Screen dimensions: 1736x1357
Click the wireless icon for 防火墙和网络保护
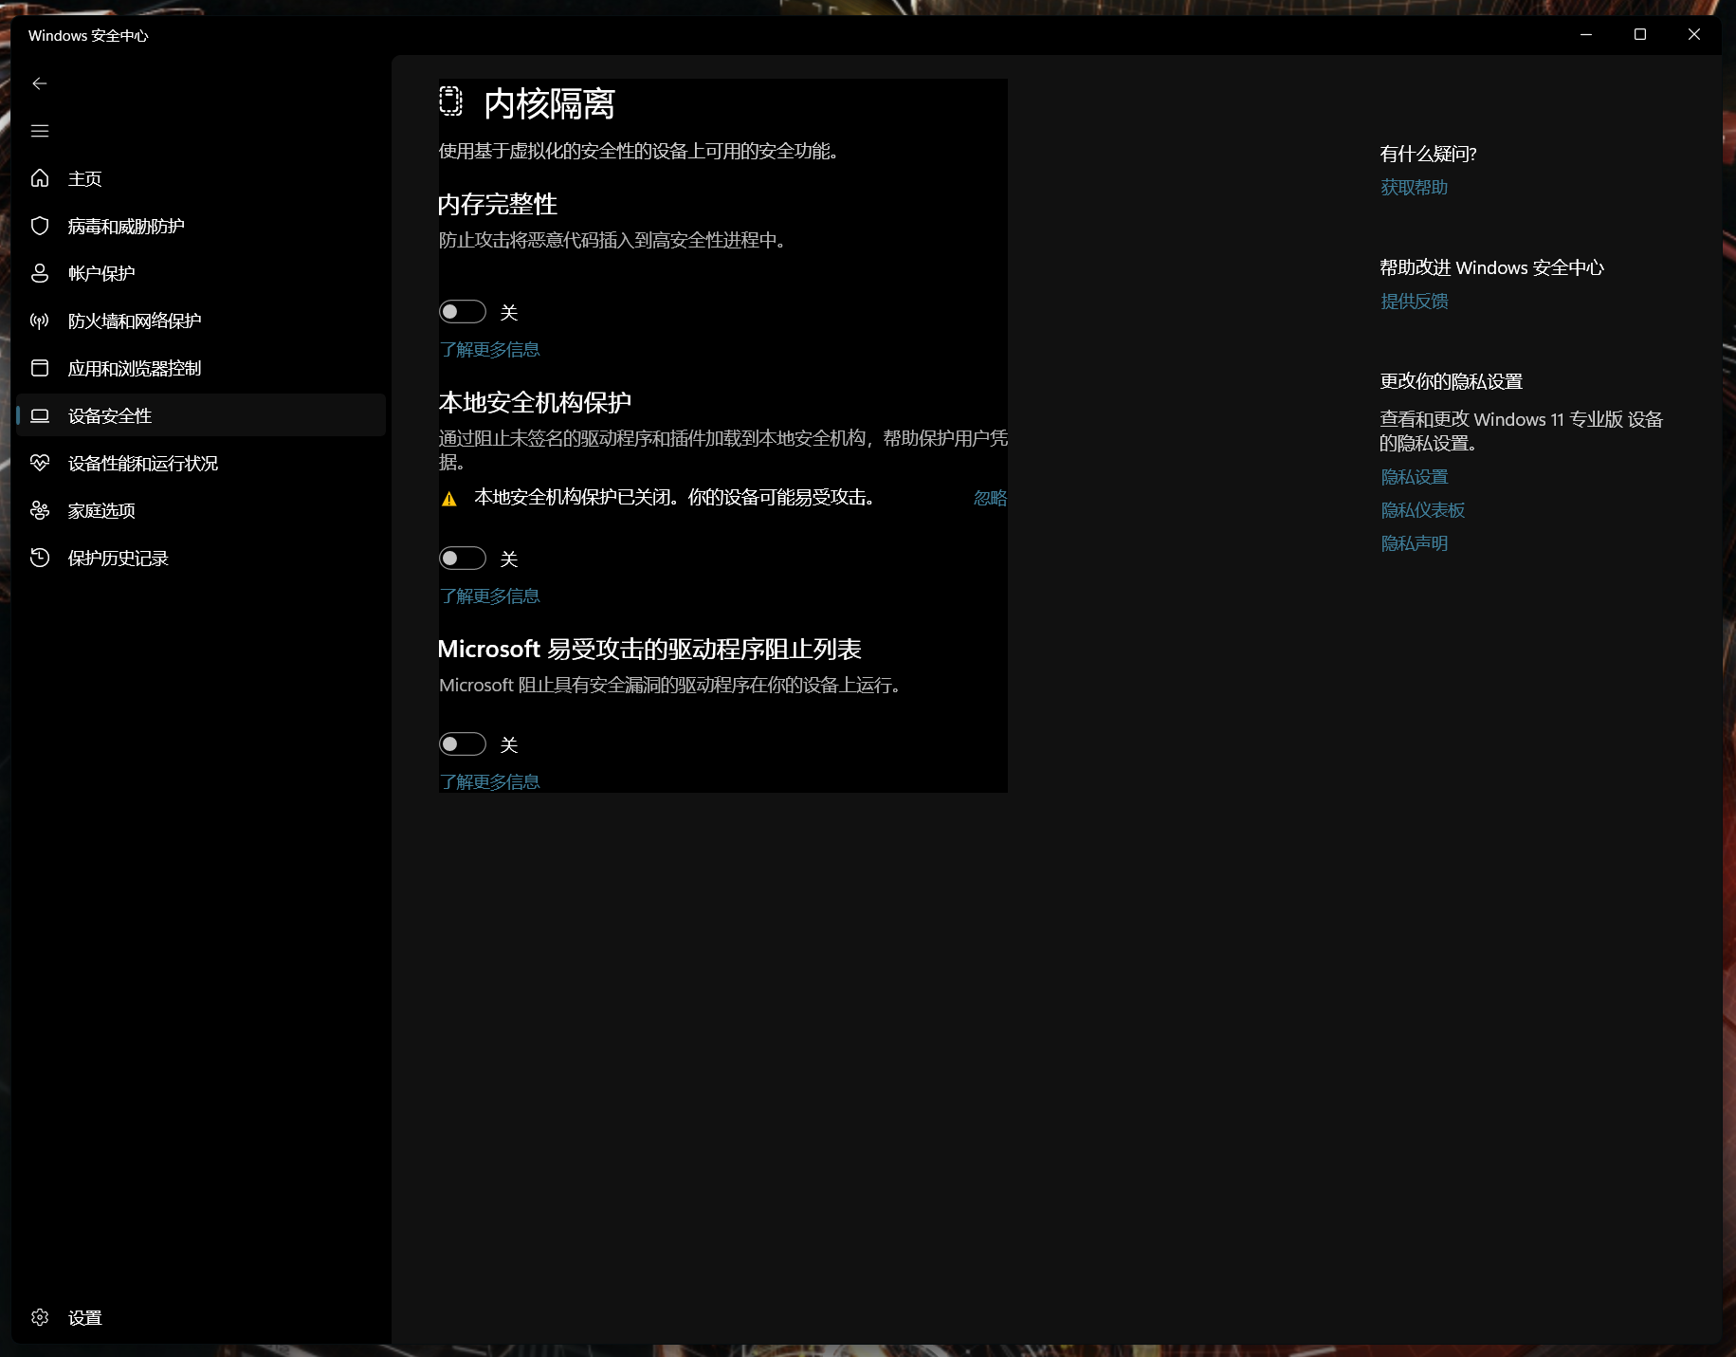point(40,321)
